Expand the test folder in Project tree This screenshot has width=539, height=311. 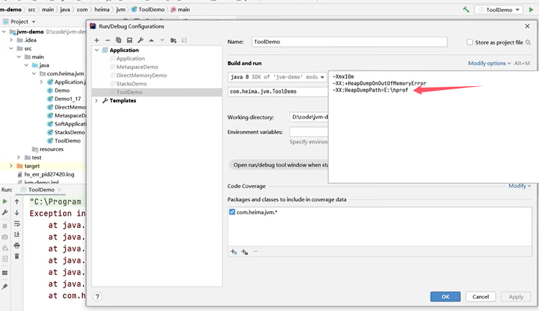click(19, 157)
